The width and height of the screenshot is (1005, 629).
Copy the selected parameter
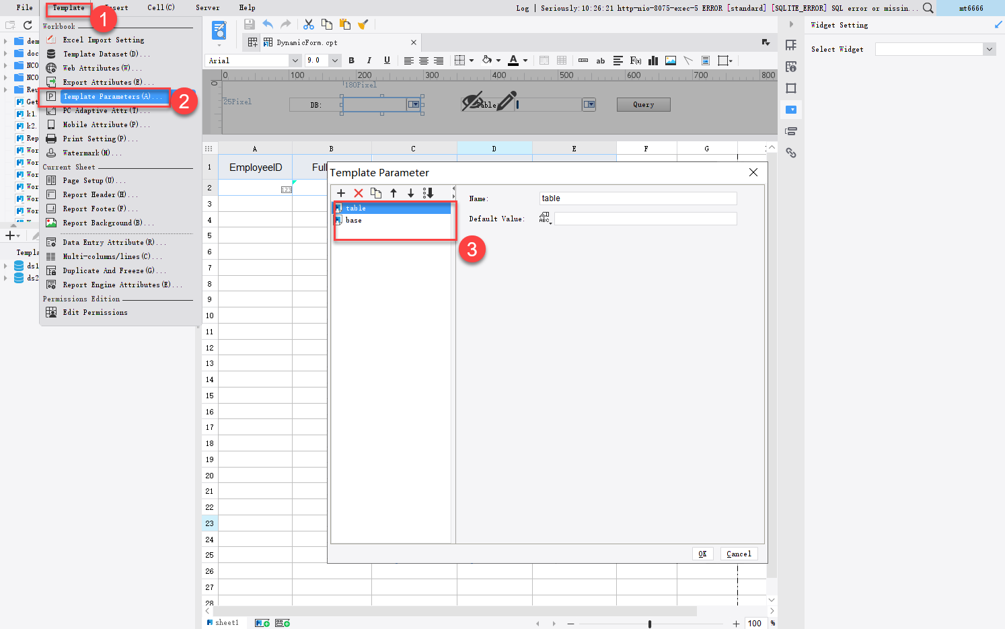coord(376,193)
